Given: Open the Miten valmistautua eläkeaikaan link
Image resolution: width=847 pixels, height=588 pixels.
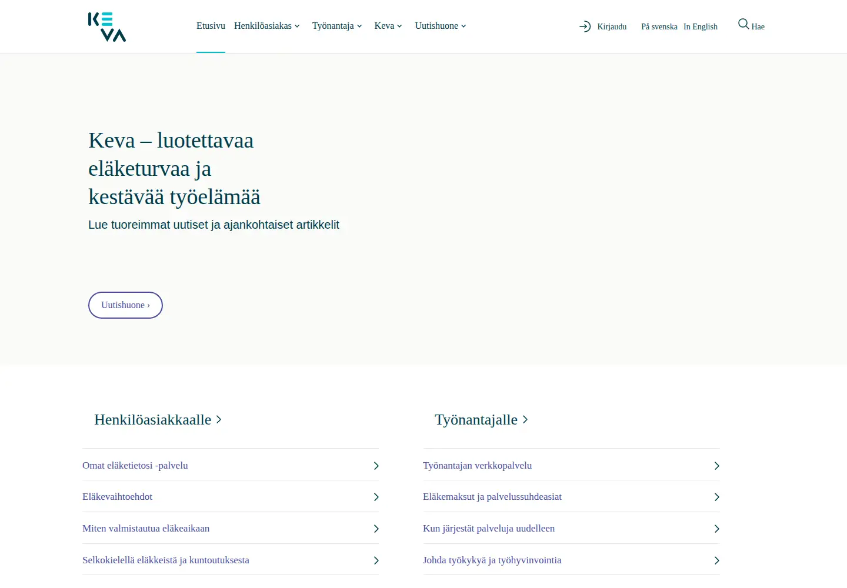Looking at the screenshot, I should (x=146, y=528).
